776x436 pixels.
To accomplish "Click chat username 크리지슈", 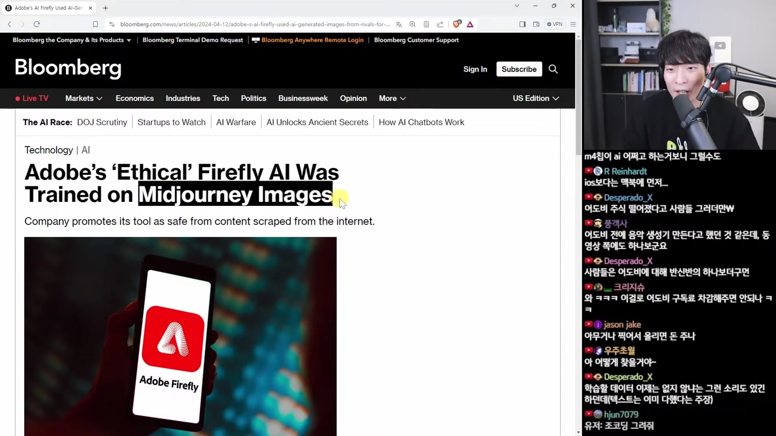I will pos(629,287).
